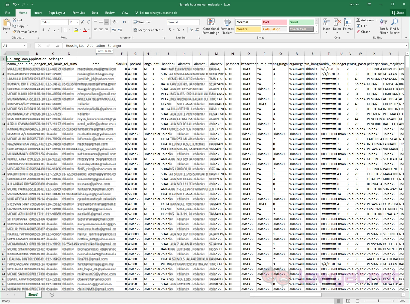The height and width of the screenshot is (304, 410).
Task: Open the File menu
Action: pyautogui.click(x=8, y=13)
